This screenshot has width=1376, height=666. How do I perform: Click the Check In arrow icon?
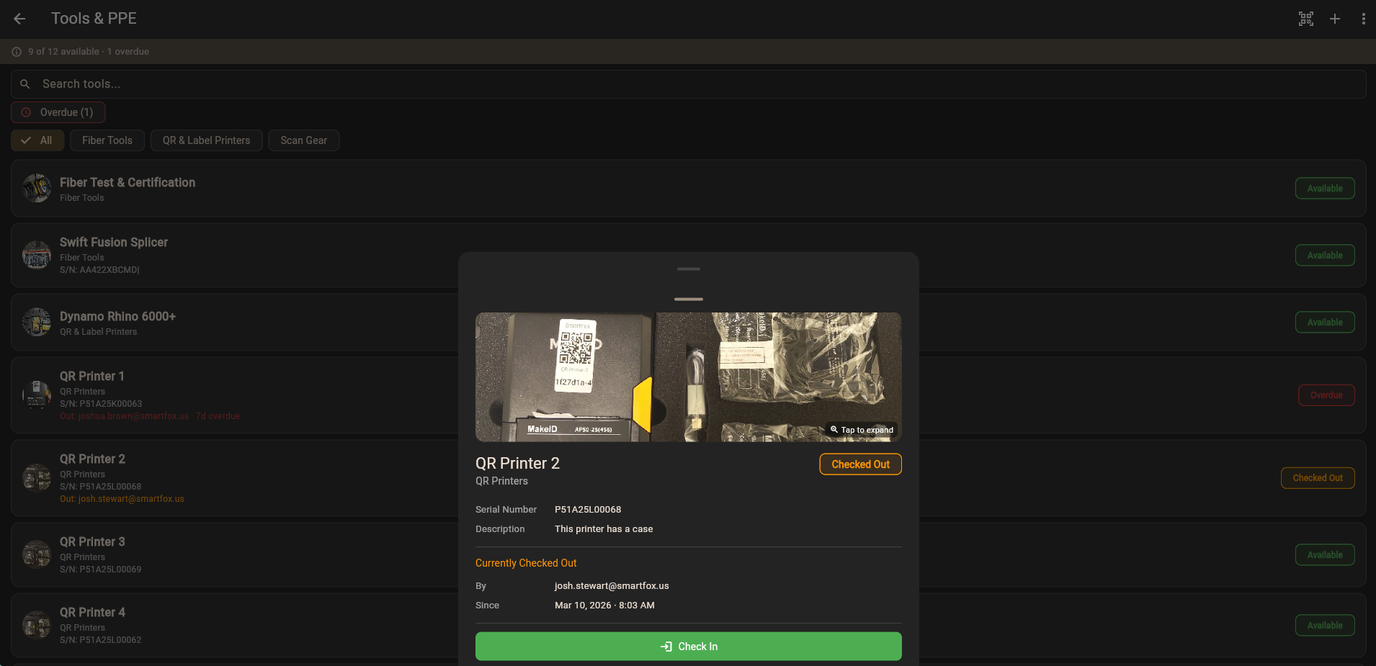click(664, 646)
